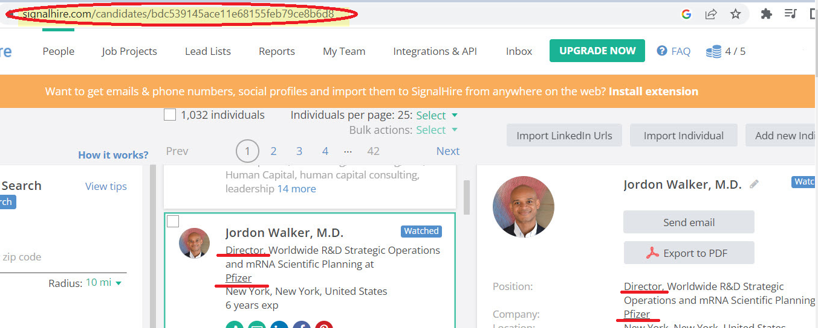Click '6 years exp' text in result card

[x=252, y=305]
